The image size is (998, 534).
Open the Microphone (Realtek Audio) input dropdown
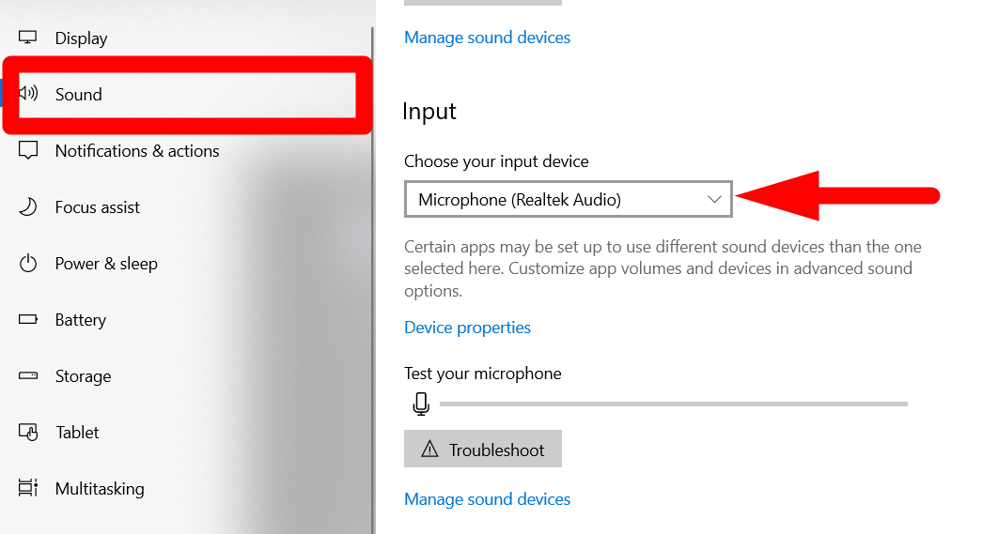pyautogui.click(x=569, y=199)
